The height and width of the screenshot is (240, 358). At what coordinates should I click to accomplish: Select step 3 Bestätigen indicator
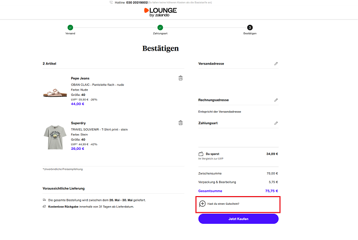pyautogui.click(x=250, y=28)
